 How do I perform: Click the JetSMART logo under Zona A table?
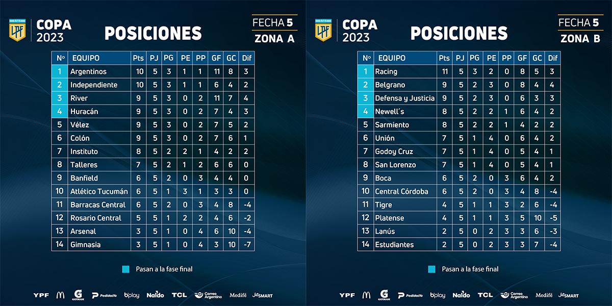click(x=262, y=295)
